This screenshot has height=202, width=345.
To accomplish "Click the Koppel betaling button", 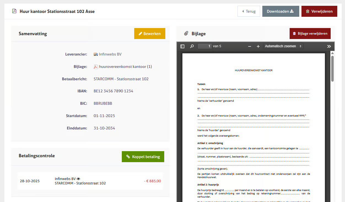I will (x=143, y=157).
